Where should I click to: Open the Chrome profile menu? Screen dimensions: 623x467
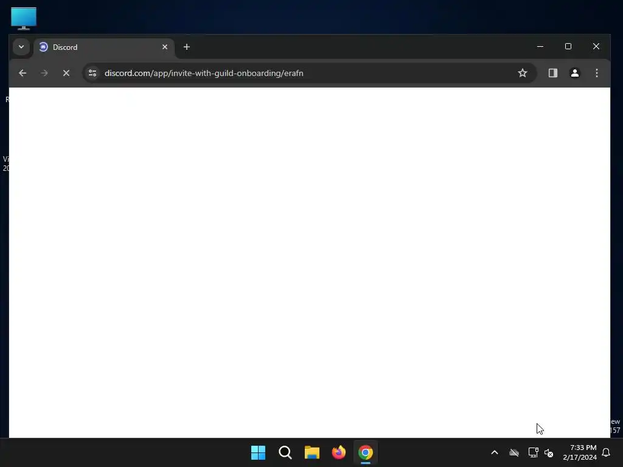575,73
